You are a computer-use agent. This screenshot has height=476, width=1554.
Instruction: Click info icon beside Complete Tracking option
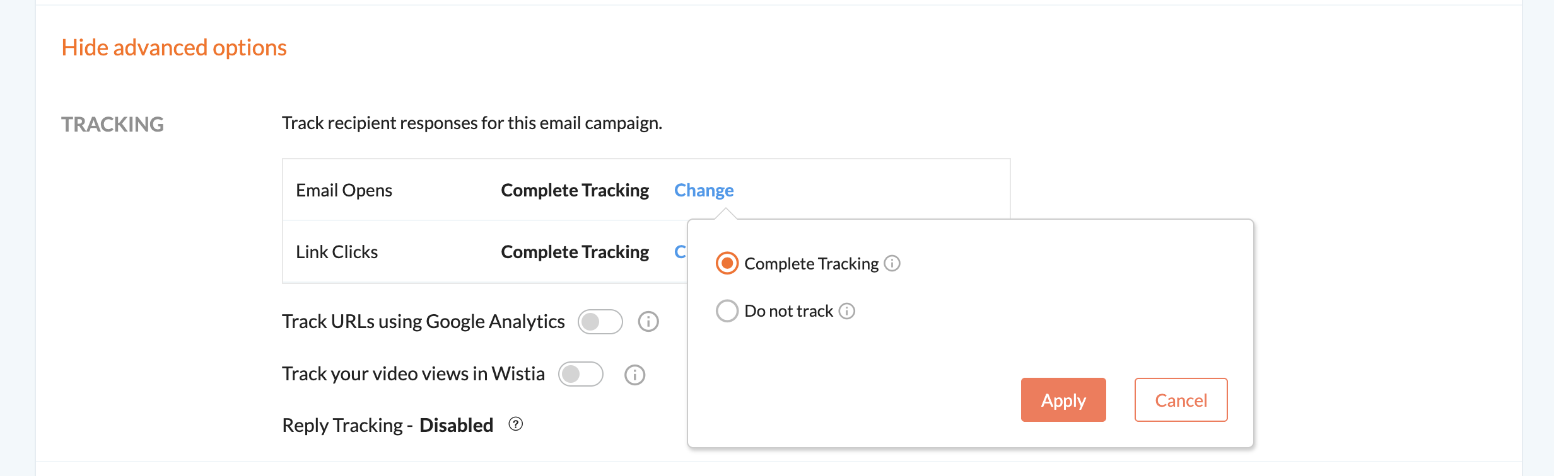coord(892,263)
